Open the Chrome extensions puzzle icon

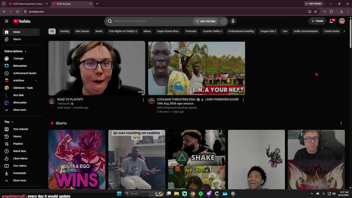331,12
